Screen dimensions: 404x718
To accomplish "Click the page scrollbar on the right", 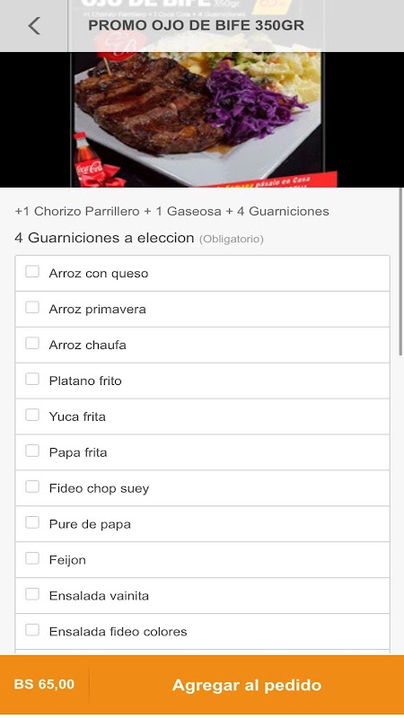I will click(x=400, y=272).
